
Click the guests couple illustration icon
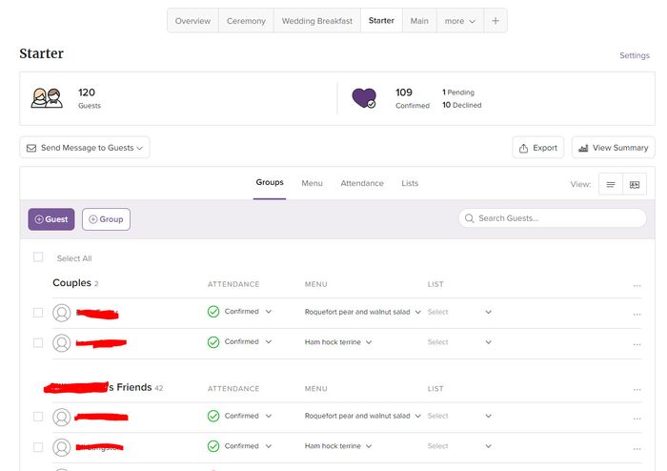tap(47, 98)
